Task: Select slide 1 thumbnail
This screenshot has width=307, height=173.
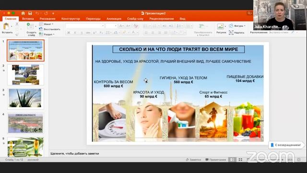Action: pyautogui.click(x=25, y=50)
